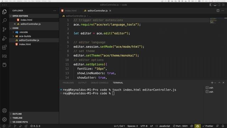Click editorController.js breadcrumb path

(76, 16)
